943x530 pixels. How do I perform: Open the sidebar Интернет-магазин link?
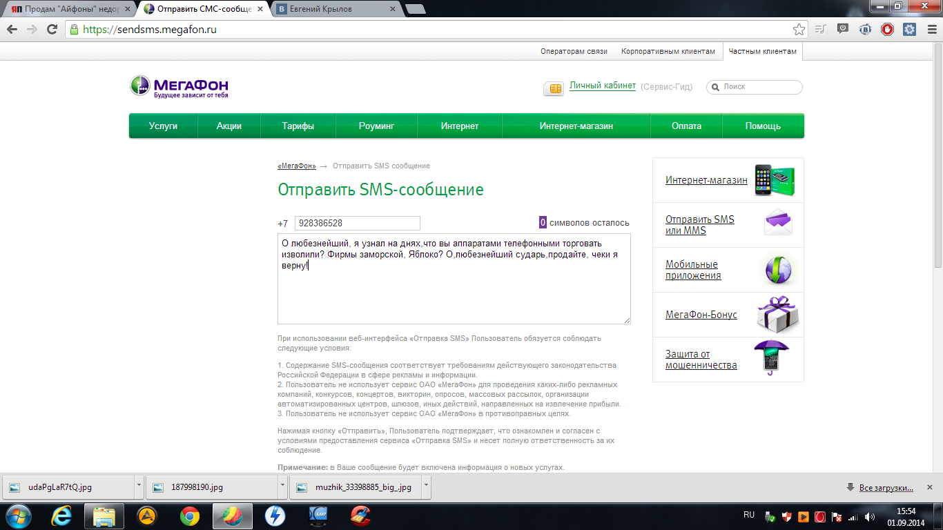(x=706, y=180)
